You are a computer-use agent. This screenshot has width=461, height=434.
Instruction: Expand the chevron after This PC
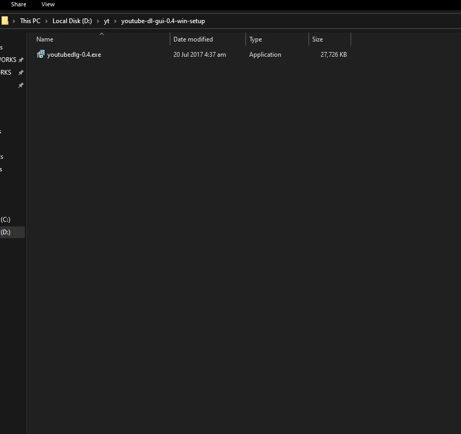coord(46,21)
